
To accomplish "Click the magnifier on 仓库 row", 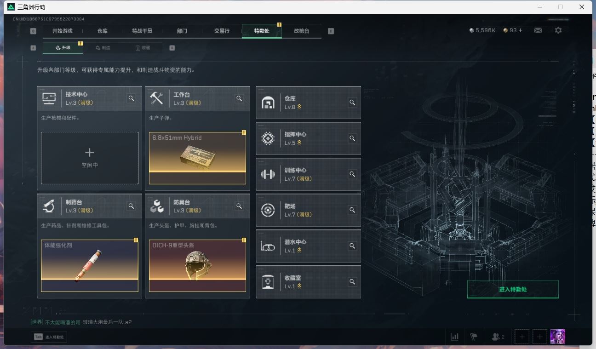I will click(x=352, y=103).
